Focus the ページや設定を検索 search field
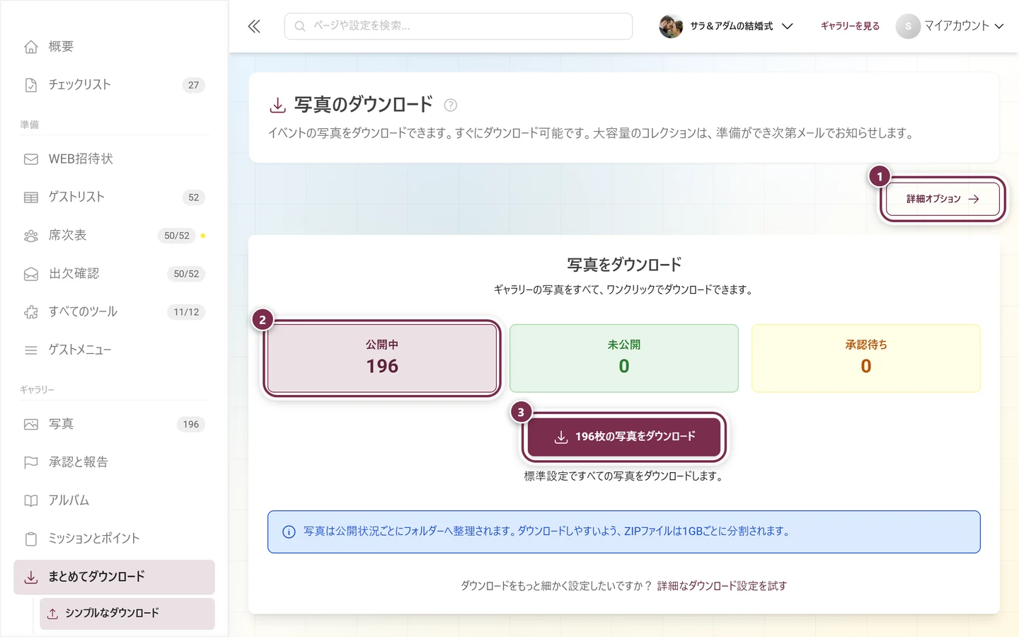The width and height of the screenshot is (1019, 637). pyautogui.click(x=459, y=26)
